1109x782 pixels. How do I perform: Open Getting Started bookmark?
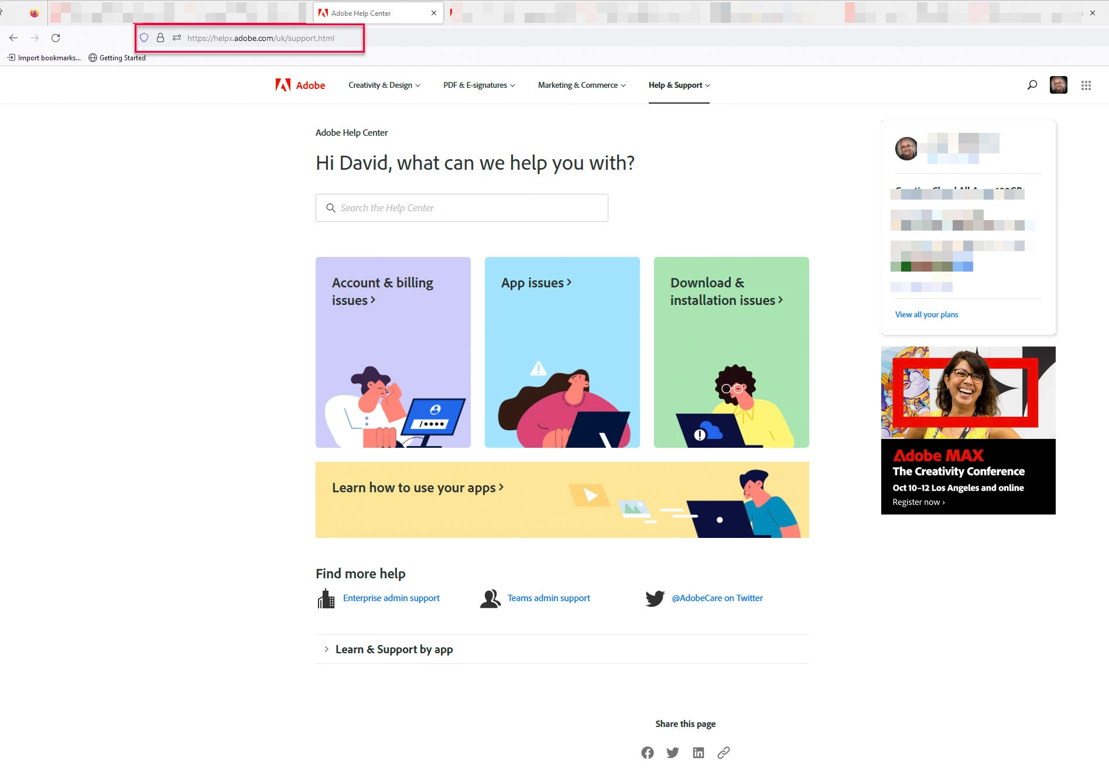(117, 57)
